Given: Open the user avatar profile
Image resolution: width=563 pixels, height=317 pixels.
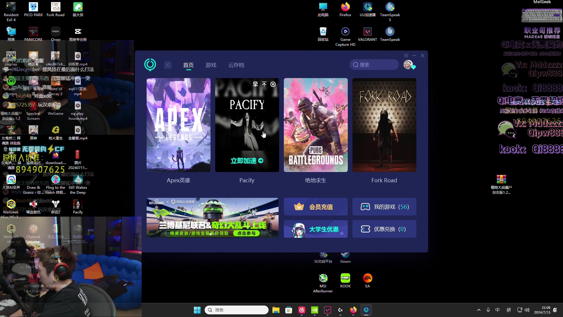Looking at the screenshot, I should pos(408,65).
